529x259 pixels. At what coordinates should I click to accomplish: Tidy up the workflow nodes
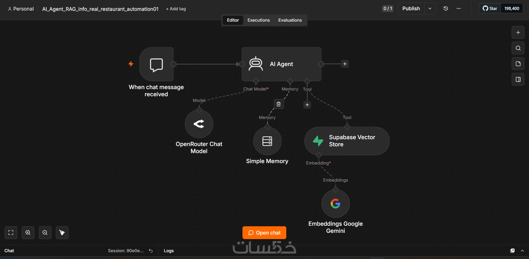[62, 233]
